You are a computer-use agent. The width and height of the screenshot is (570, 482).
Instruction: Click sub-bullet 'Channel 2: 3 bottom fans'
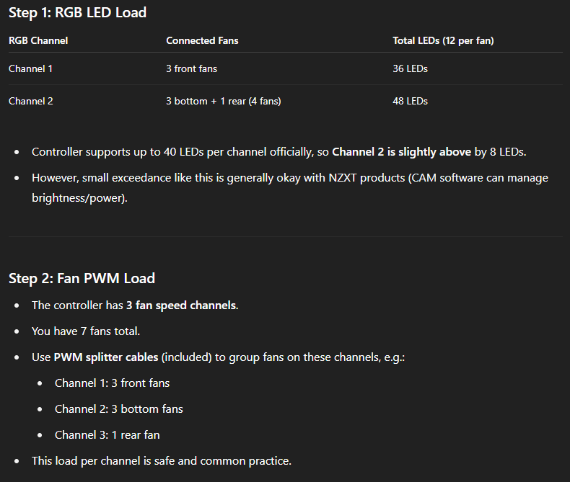tap(119, 409)
